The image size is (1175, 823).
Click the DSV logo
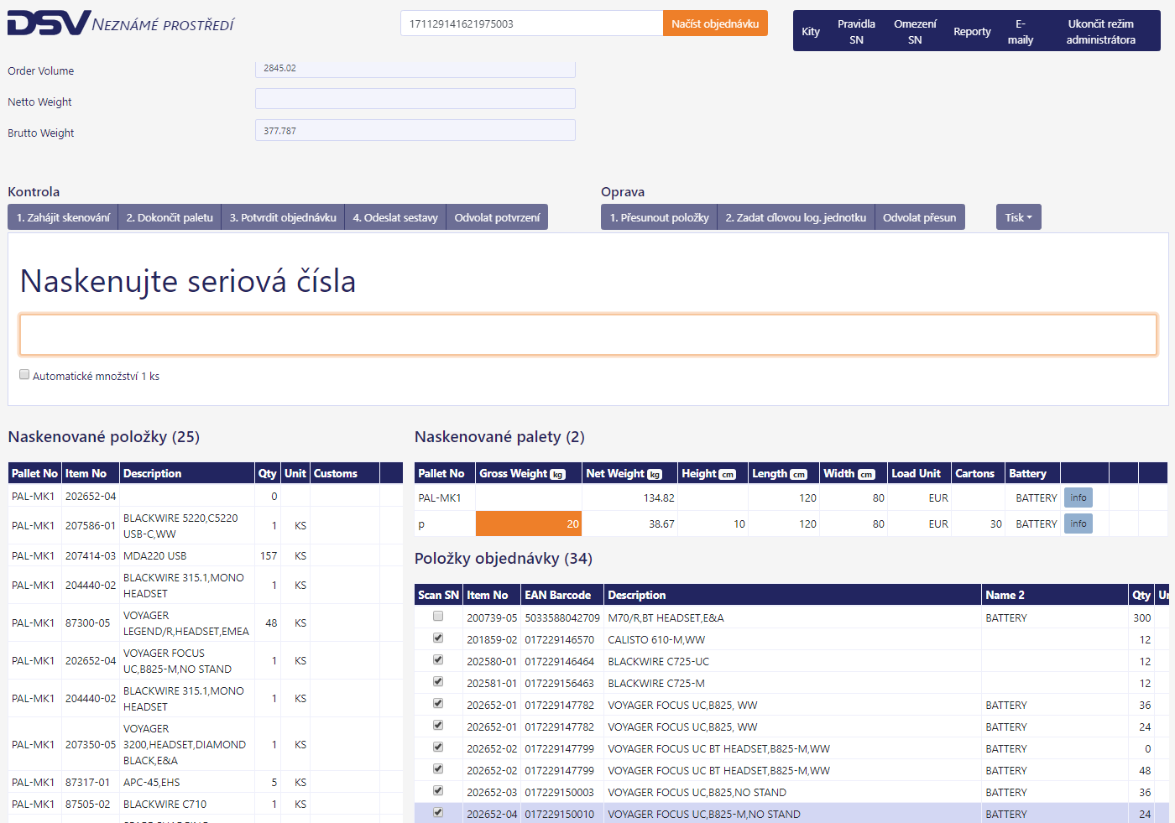point(49,23)
